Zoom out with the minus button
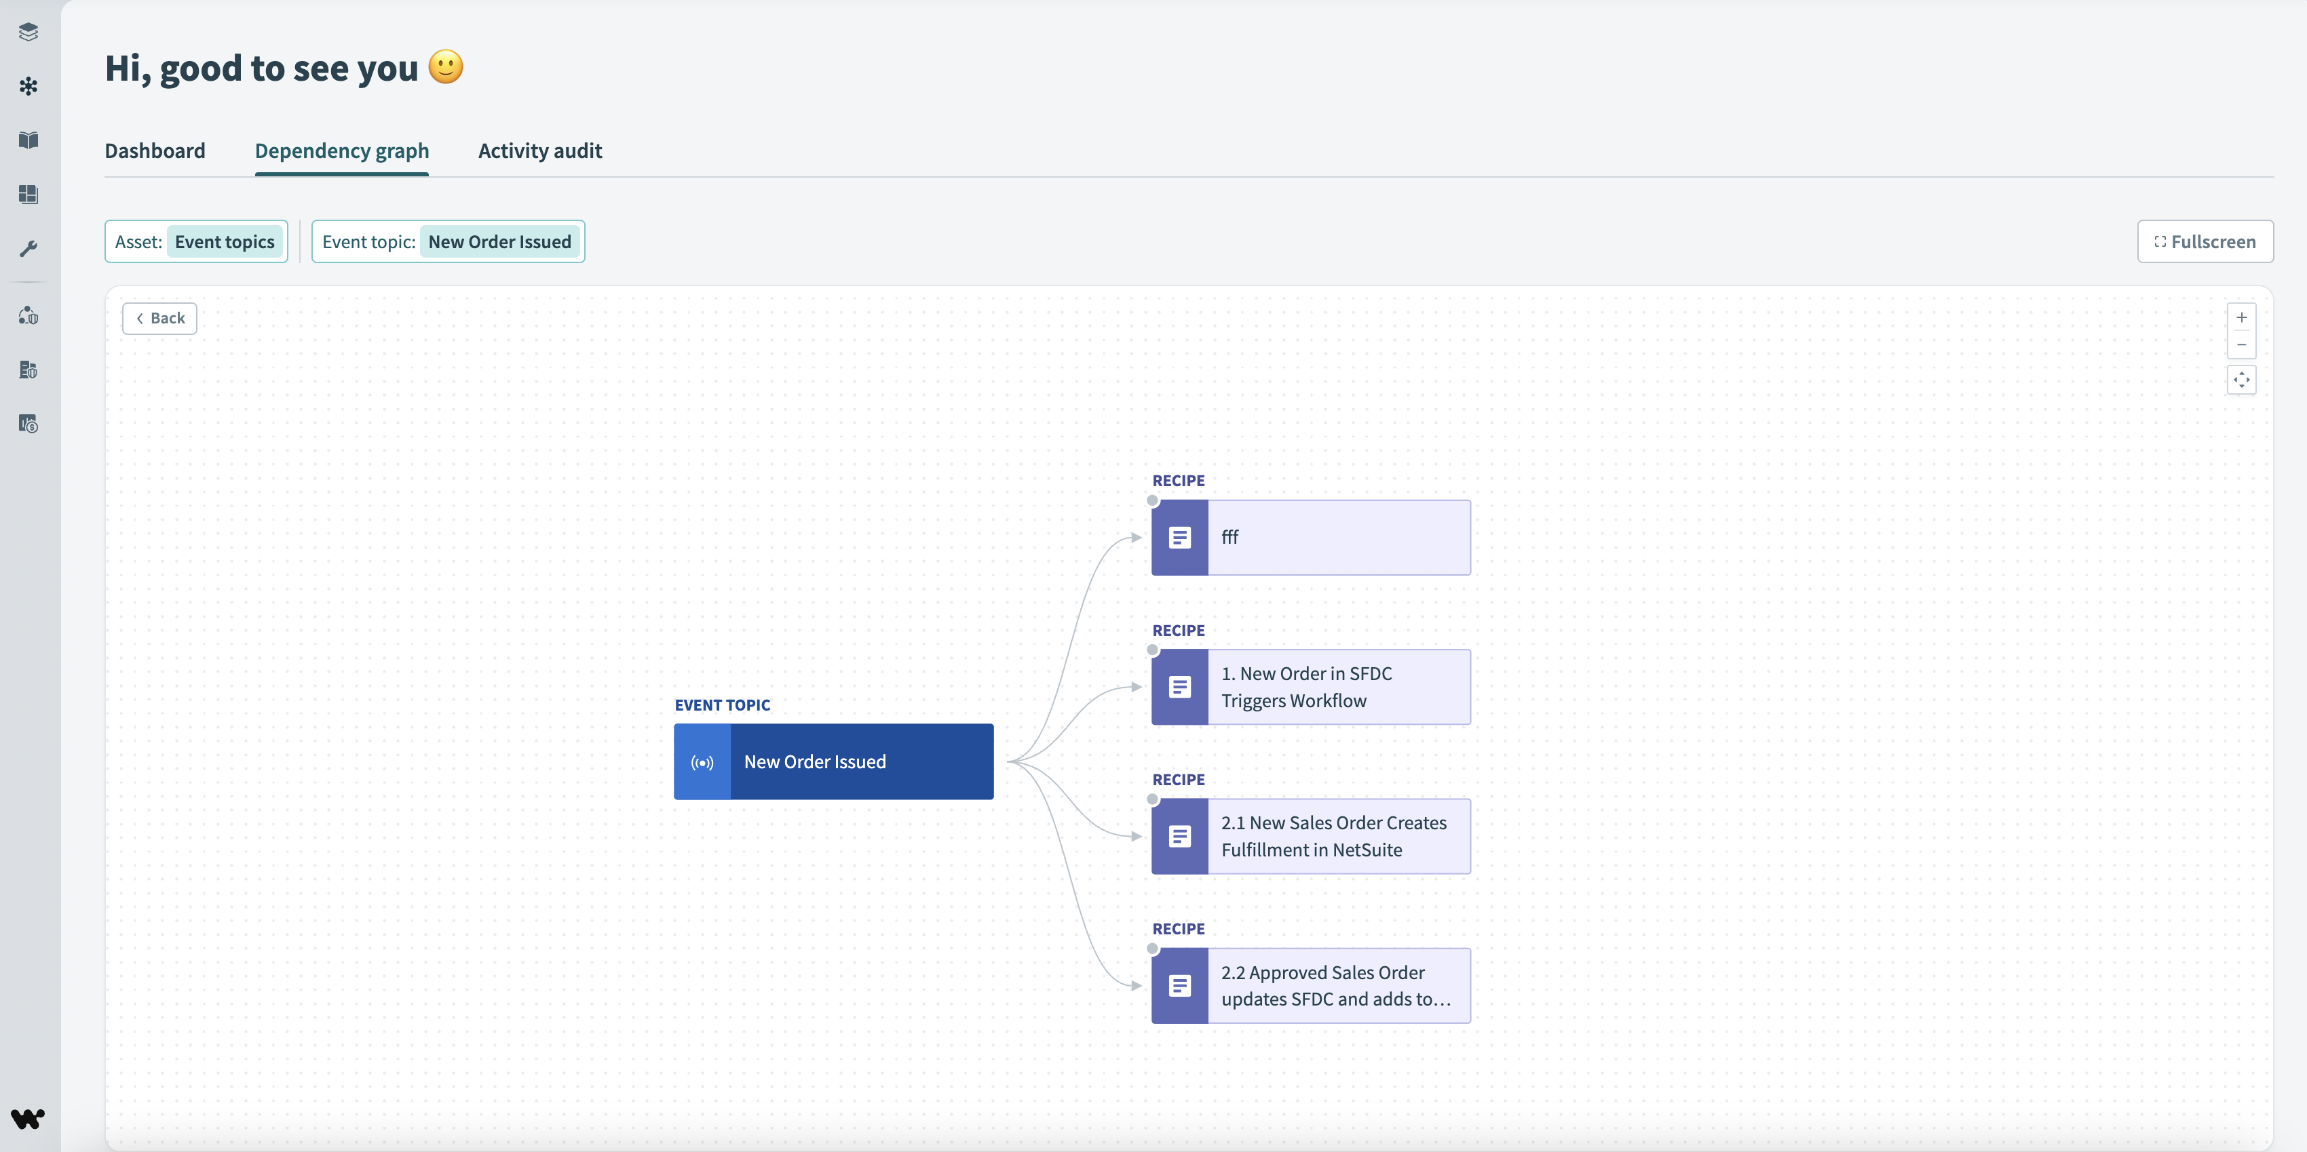The image size is (2307, 1152). click(x=2241, y=344)
